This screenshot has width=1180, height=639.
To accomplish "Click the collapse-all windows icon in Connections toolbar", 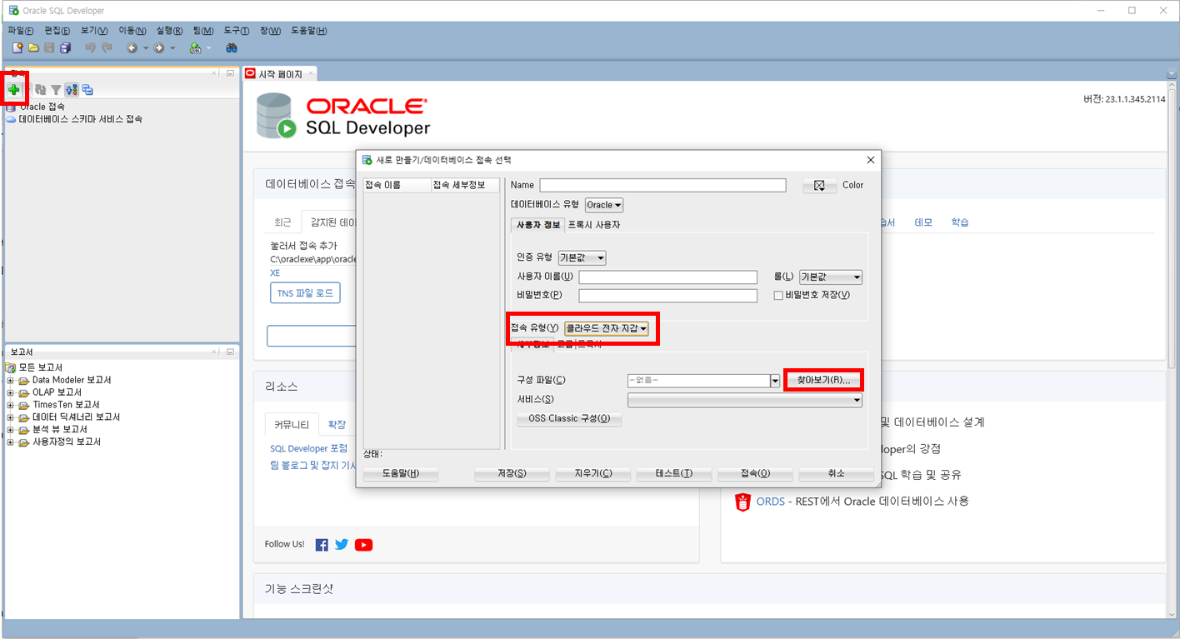I will (x=87, y=89).
